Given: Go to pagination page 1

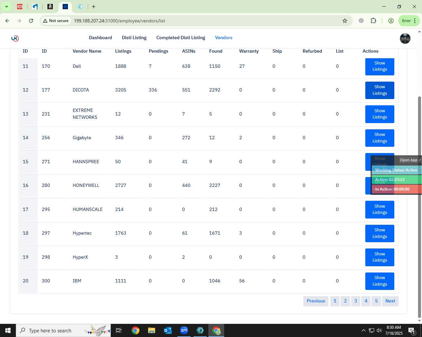Looking at the screenshot, I should 335,301.
